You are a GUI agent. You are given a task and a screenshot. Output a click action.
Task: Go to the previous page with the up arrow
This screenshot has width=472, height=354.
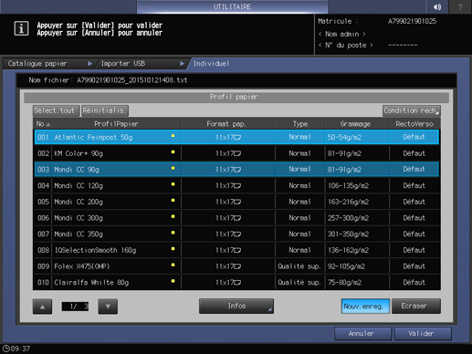pos(42,307)
